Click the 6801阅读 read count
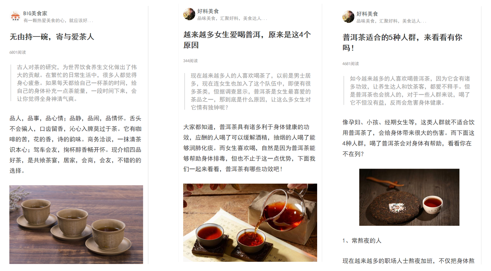The image size is (491, 271). [18, 52]
